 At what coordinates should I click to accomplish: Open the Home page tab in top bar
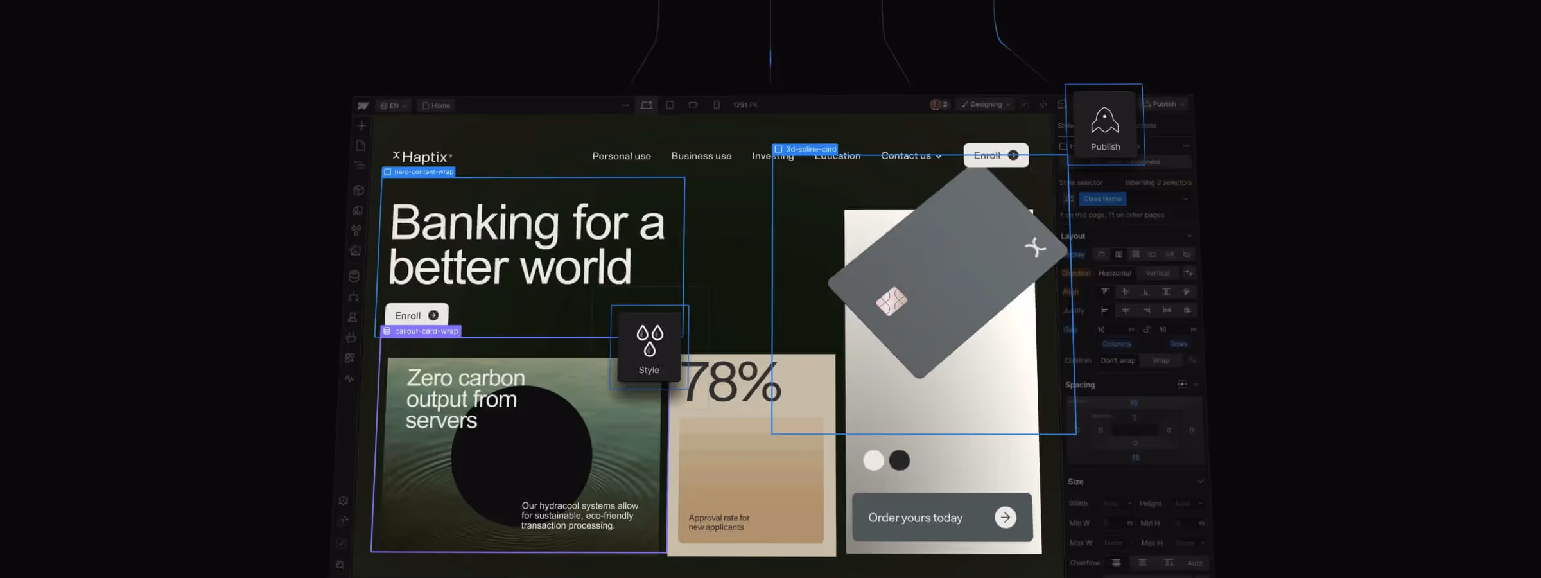[436, 105]
